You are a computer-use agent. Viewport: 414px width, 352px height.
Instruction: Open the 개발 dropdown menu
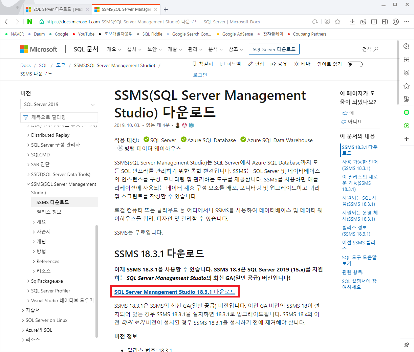click(175, 49)
